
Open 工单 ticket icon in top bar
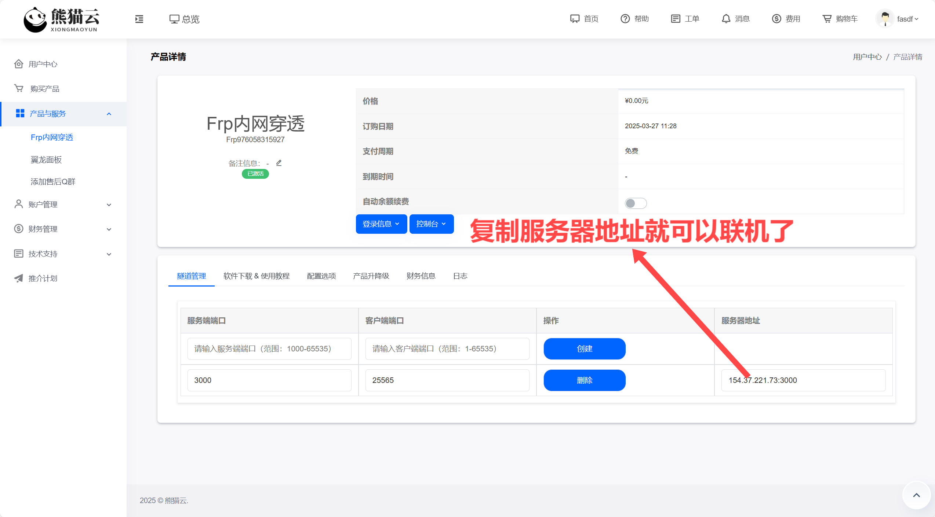pos(676,19)
